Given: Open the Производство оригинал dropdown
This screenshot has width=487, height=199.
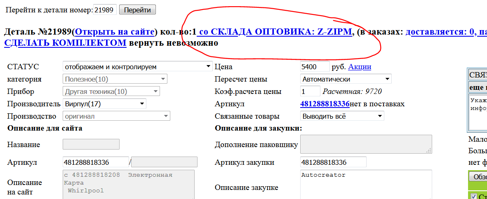Looking at the screenshot, I should [x=116, y=117].
